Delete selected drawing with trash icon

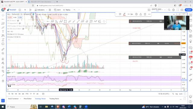[x=145, y=14]
